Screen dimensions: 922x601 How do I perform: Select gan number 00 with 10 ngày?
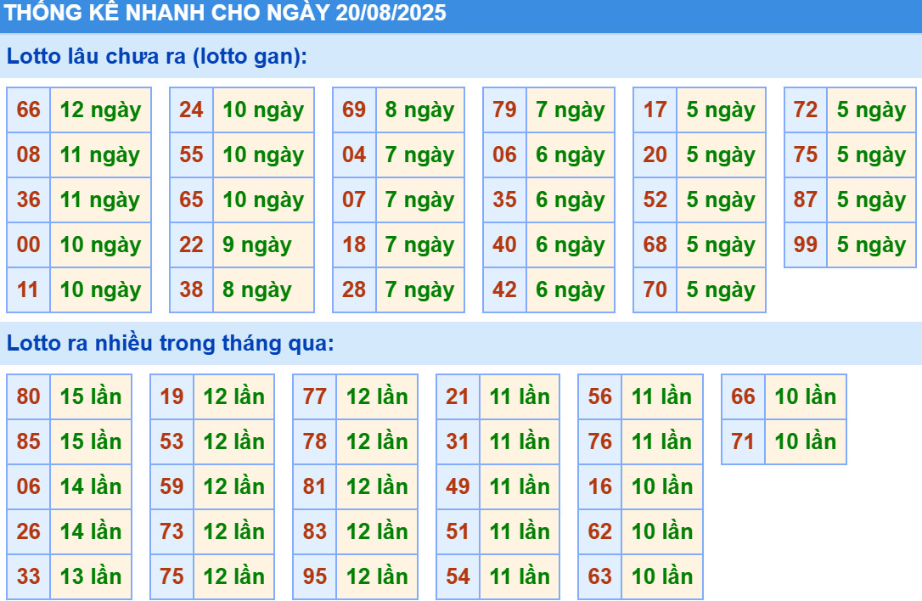coord(27,245)
